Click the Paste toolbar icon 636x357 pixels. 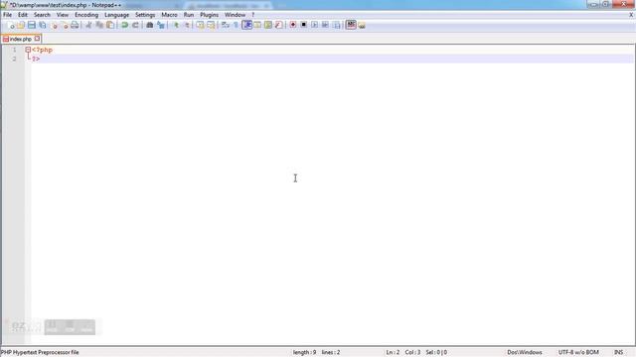(x=110, y=25)
